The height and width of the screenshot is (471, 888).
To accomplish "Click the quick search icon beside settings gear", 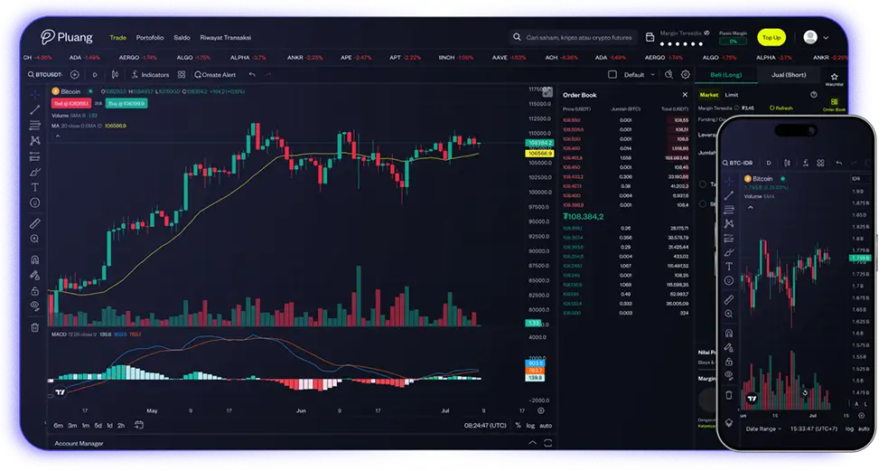I will pos(668,75).
